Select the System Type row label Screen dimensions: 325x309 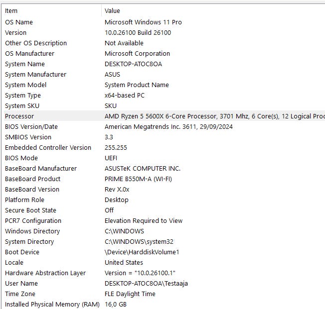[x=23, y=96]
